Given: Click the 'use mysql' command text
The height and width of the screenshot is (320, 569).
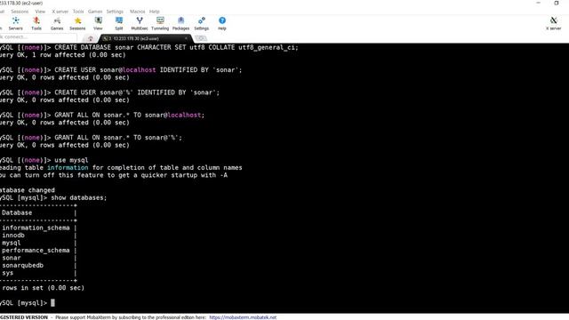Looking at the screenshot, I should click(71, 160).
